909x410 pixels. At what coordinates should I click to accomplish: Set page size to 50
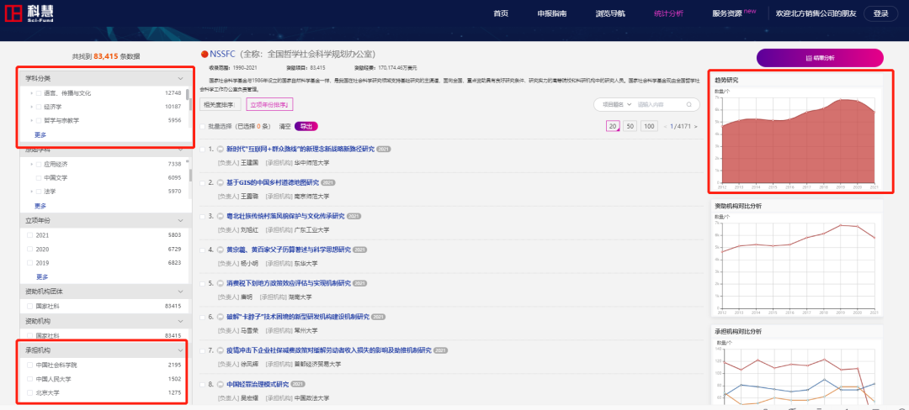tap(630, 126)
